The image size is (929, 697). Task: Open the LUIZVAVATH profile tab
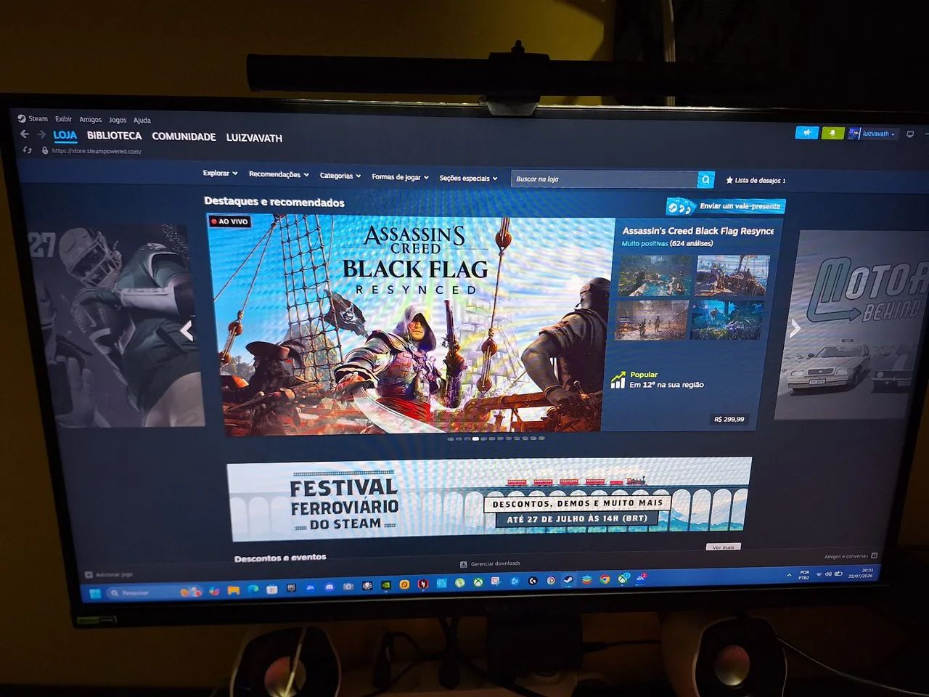coord(254,138)
